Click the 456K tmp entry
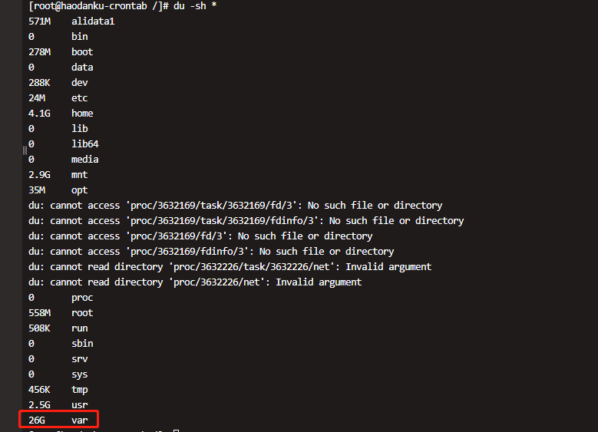This screenshot has width=598, height=432. click(x=58, y=390)
